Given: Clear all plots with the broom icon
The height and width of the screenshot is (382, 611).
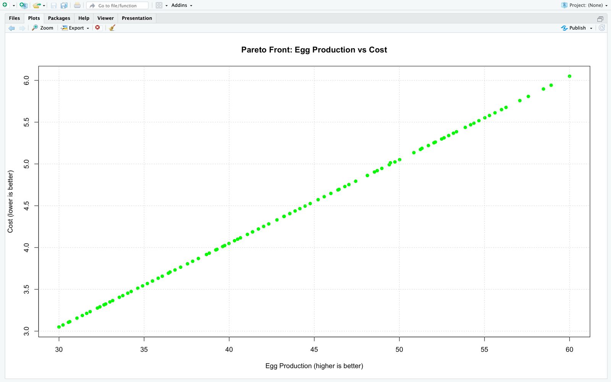Looking at the screenshot, I should 112,28.
